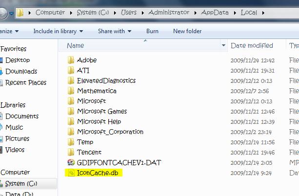The height and width of the screenshot is (196, 299).
Task: Click the IconCache.db file icon
Action: point(71,173)
